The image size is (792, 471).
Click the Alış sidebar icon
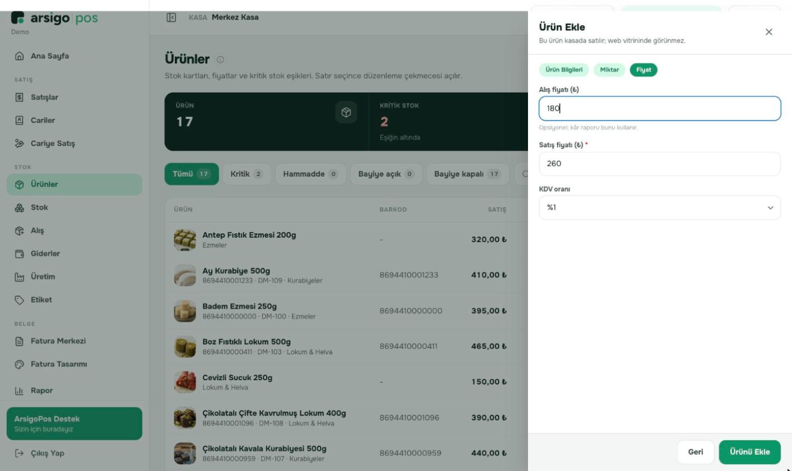20,230
